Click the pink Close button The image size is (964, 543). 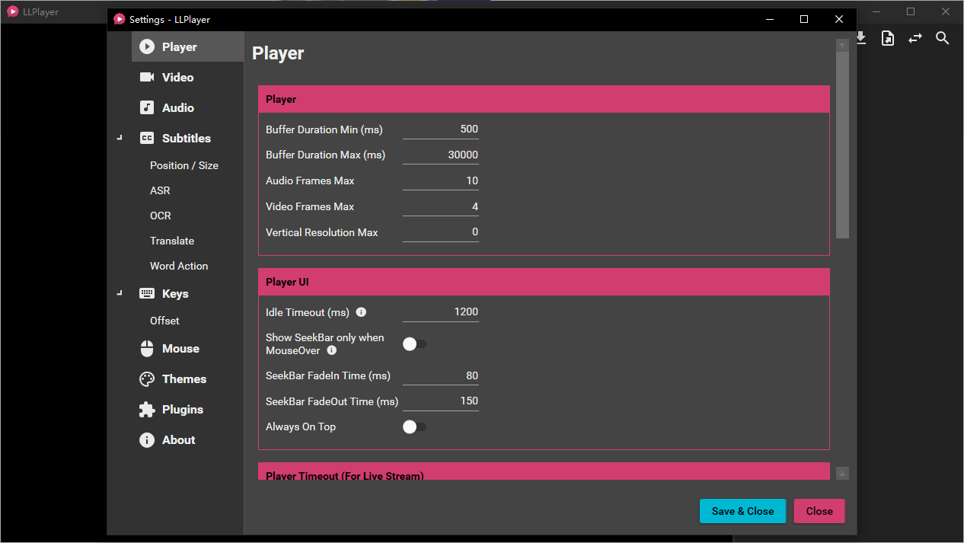(819, 511)
